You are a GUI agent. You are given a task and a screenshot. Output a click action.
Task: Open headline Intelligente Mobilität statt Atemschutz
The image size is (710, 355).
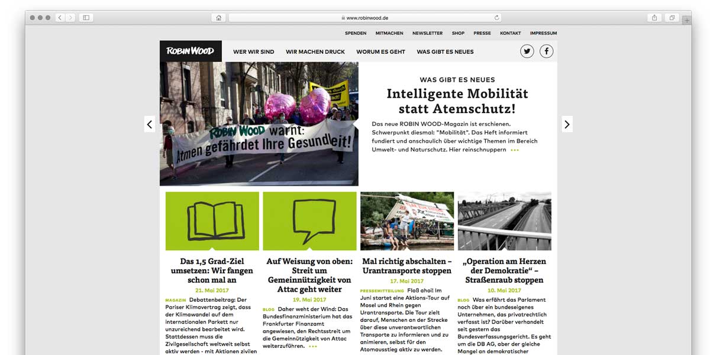[x=457, y=101]
